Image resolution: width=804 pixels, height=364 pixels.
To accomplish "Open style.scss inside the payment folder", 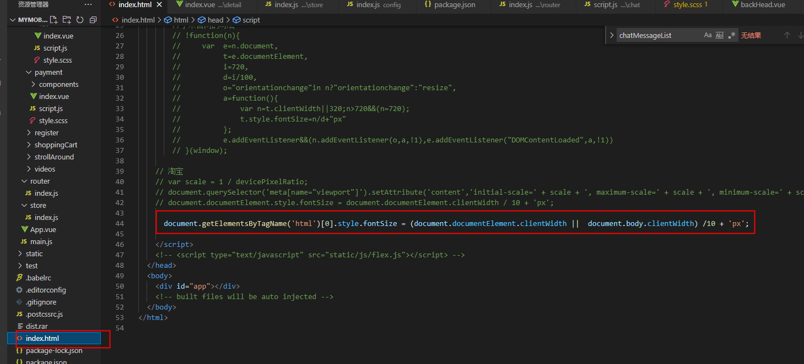I will (x=53, y=121).
